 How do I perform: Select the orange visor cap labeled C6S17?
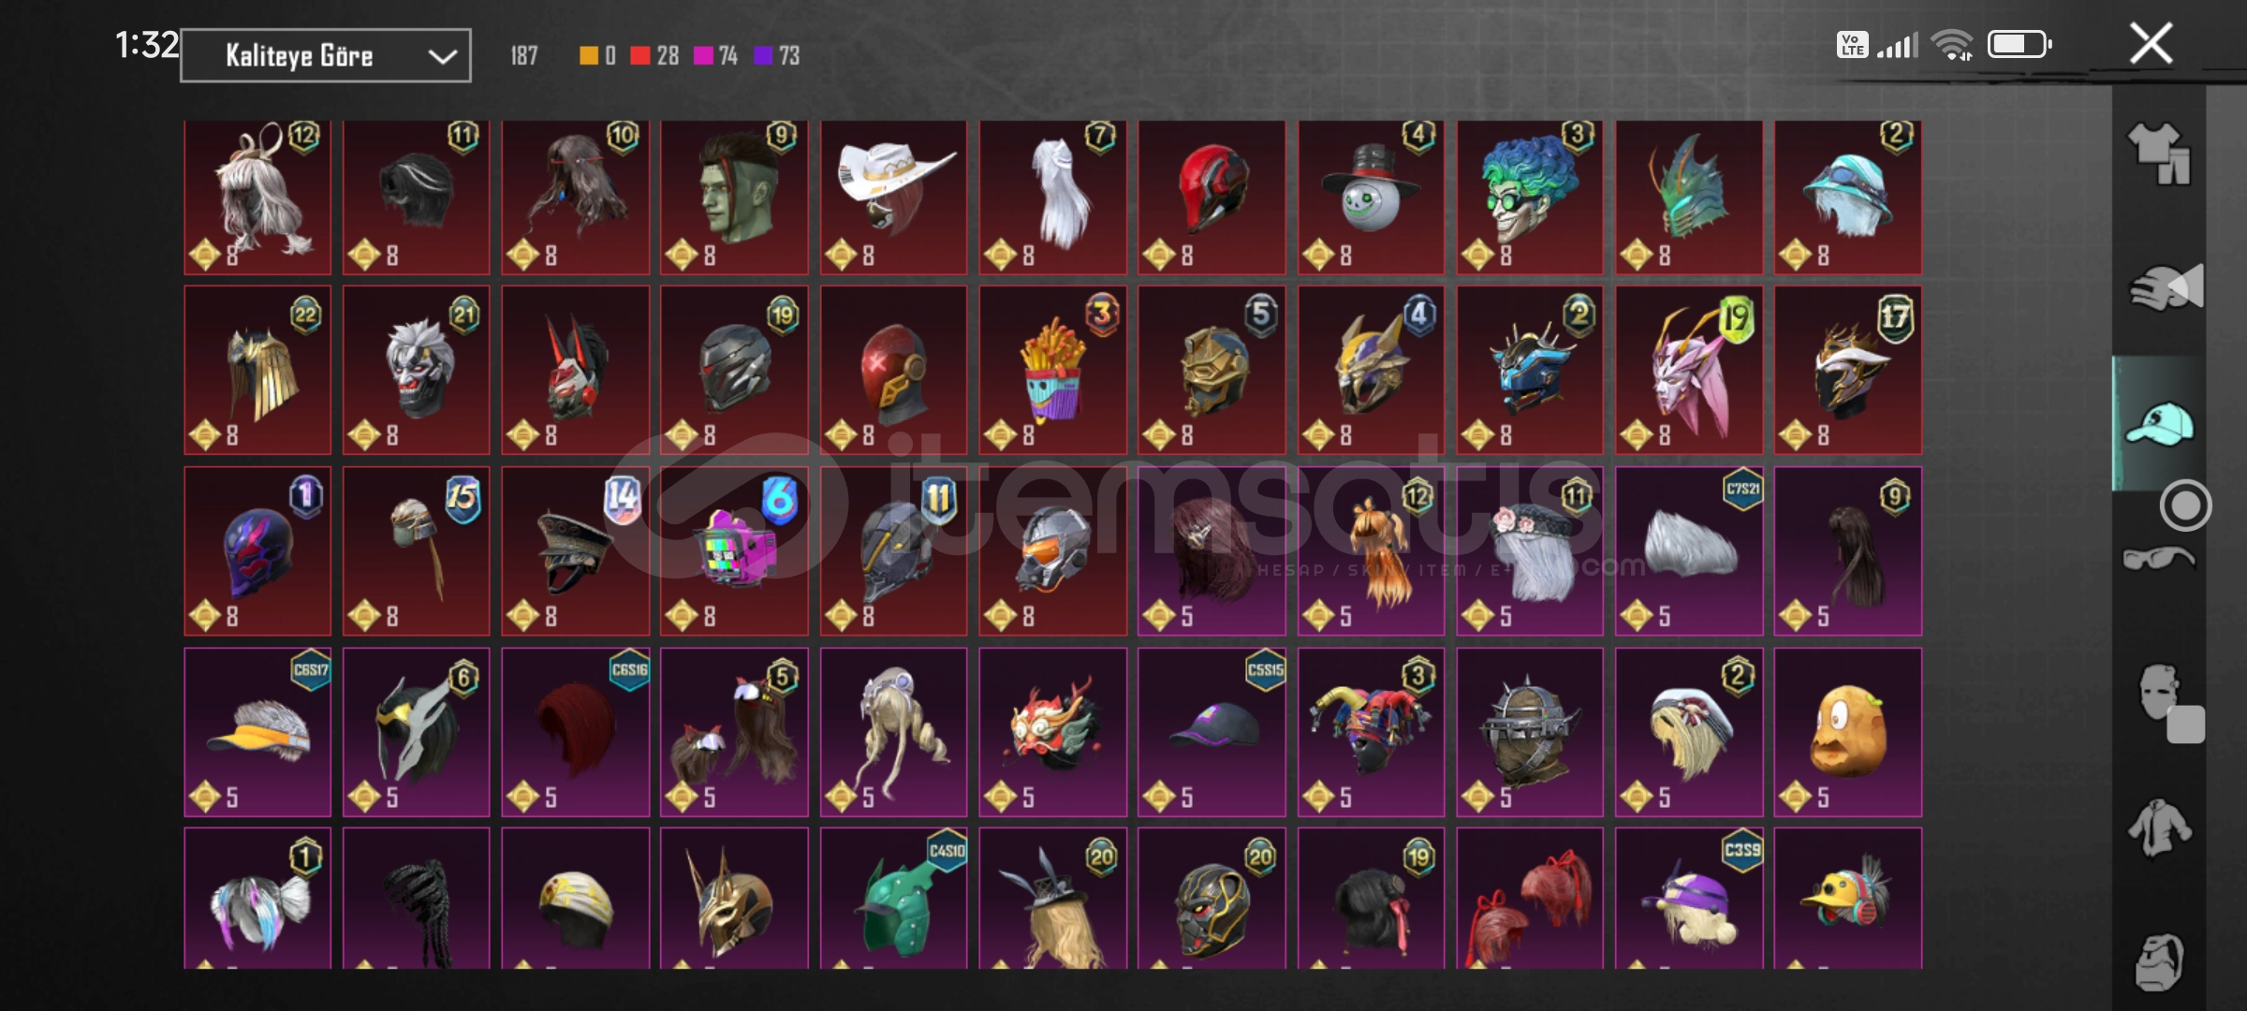click(x=257, y=732)
